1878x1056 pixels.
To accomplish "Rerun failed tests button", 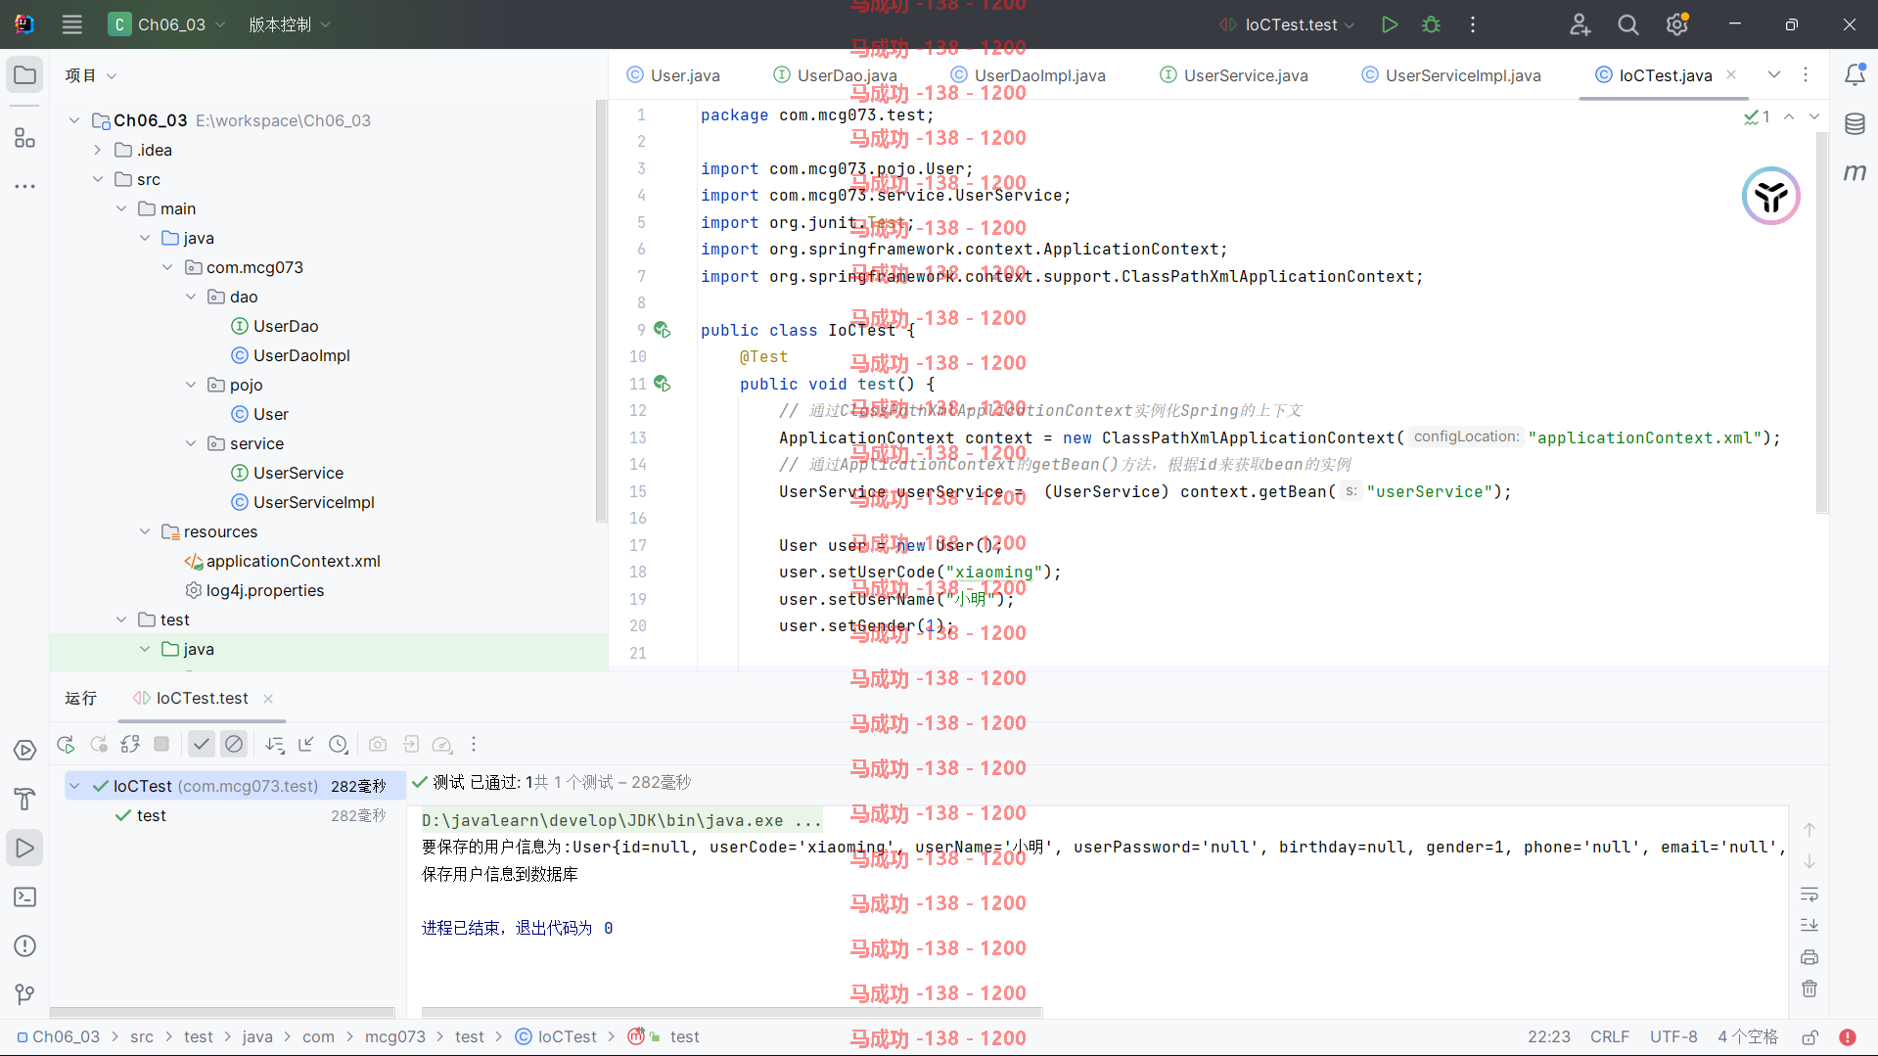I will pos(98,745).
